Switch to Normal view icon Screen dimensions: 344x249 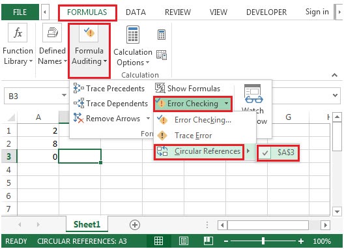click(158, 241)
